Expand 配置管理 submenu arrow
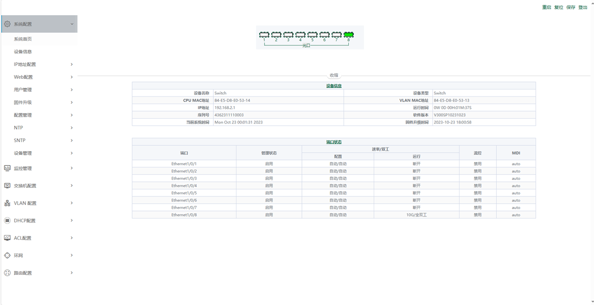Viewport: 594px width, 305px height. pyautogui.click(x=72, y=115)
